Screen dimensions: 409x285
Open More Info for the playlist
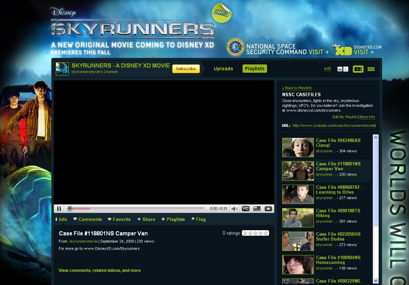point(367,117)
